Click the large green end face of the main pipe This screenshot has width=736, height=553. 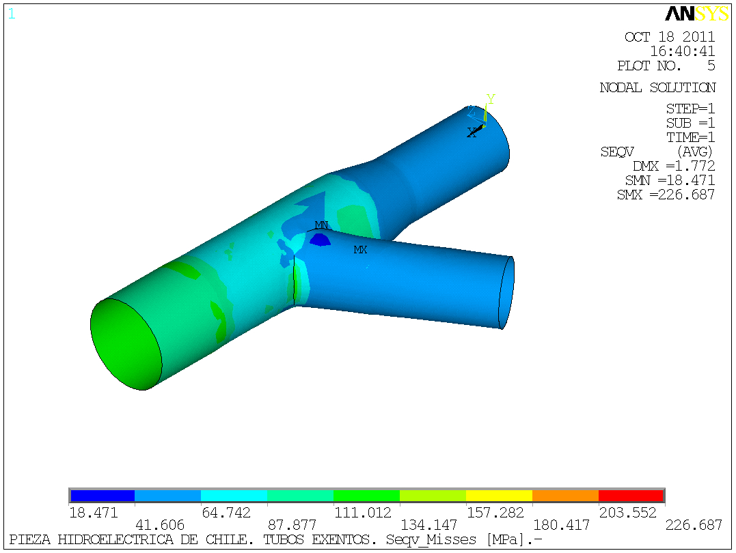(x=126, y=345)
